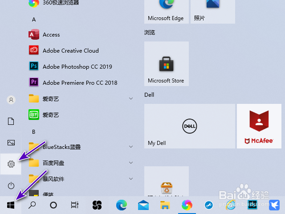This screenshot has height=214, width=285.
Task: Open the green 爱奇艺 app icon
Action: point(34,115)
